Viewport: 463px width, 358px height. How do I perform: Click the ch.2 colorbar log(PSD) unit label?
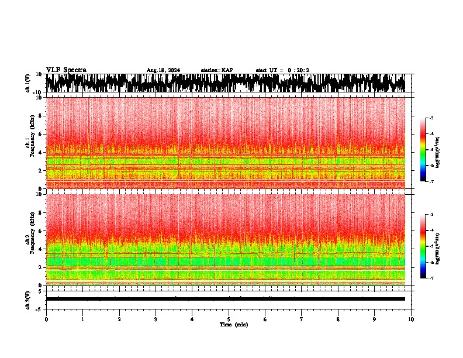pos(438,249)
